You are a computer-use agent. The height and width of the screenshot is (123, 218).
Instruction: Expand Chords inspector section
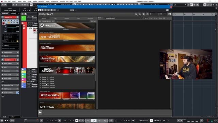point(10,56)
